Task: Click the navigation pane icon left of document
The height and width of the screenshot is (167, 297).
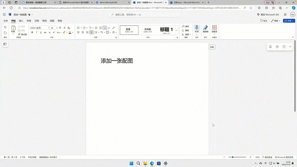Action: [x=5, y=44]
